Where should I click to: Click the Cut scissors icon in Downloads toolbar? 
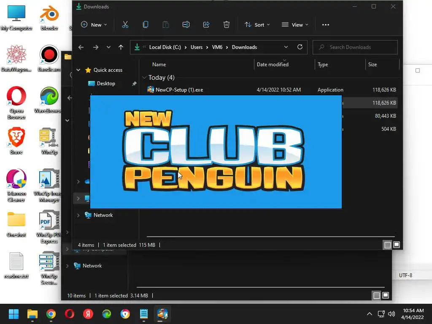point(125,25)
